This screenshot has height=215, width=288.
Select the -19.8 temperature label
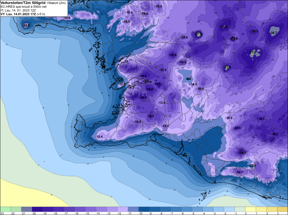click(158, 84)
